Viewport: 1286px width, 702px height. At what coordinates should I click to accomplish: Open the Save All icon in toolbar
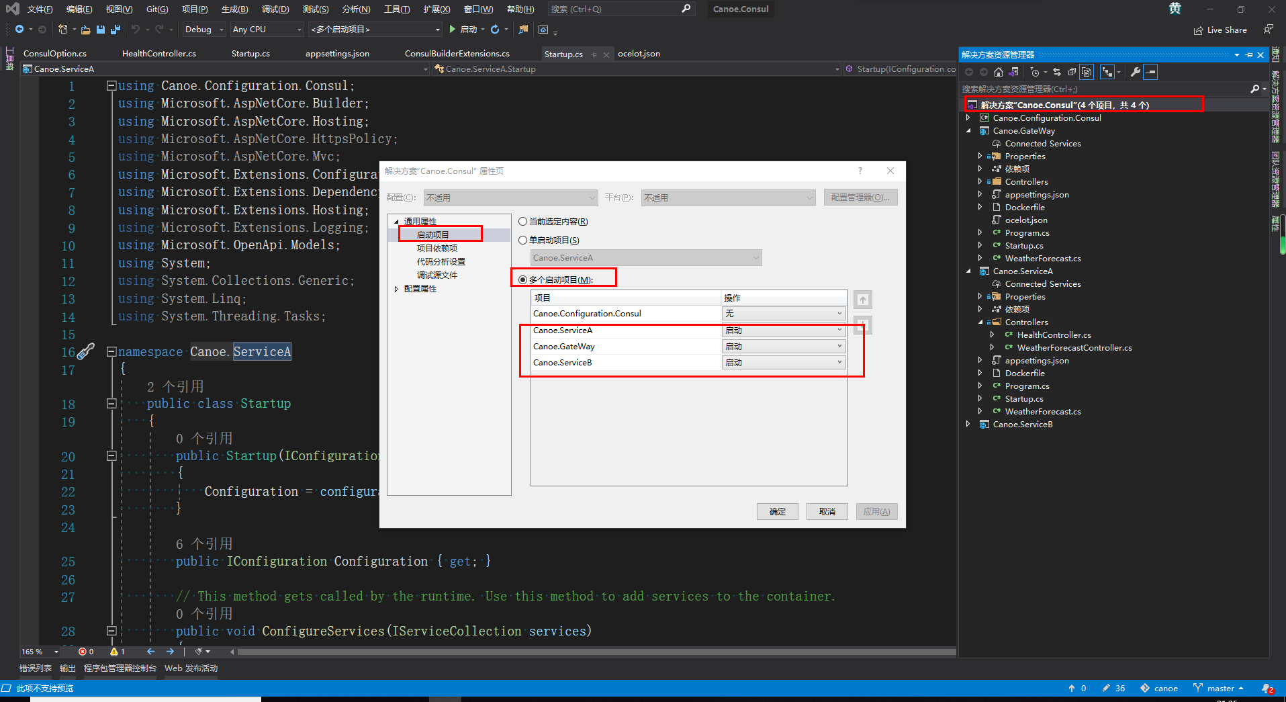point(115,30)
